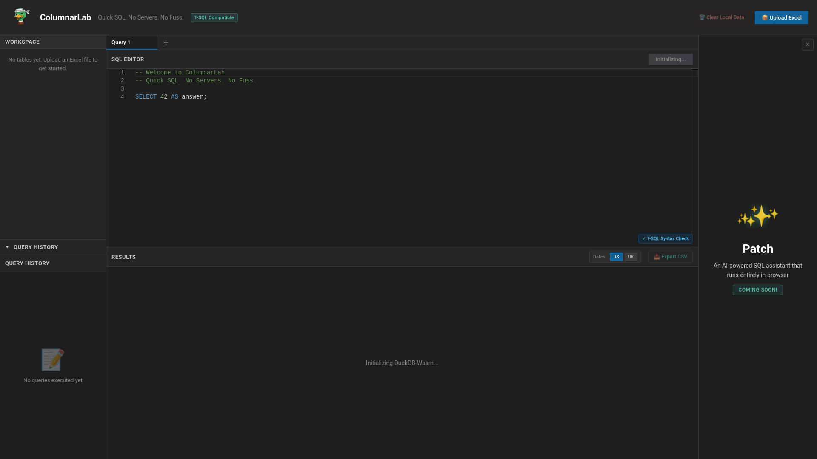
Task: Click the Dates: label
Action: pyautogui.click(x=599, y=257)
